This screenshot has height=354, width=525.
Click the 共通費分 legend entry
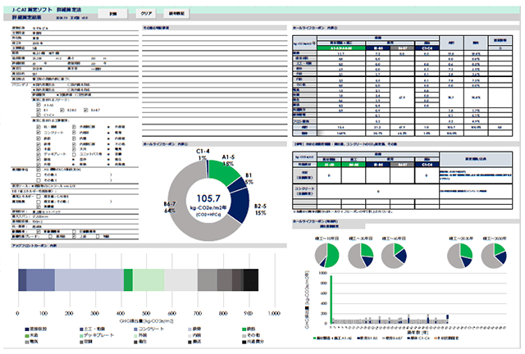tap(253, 342)
